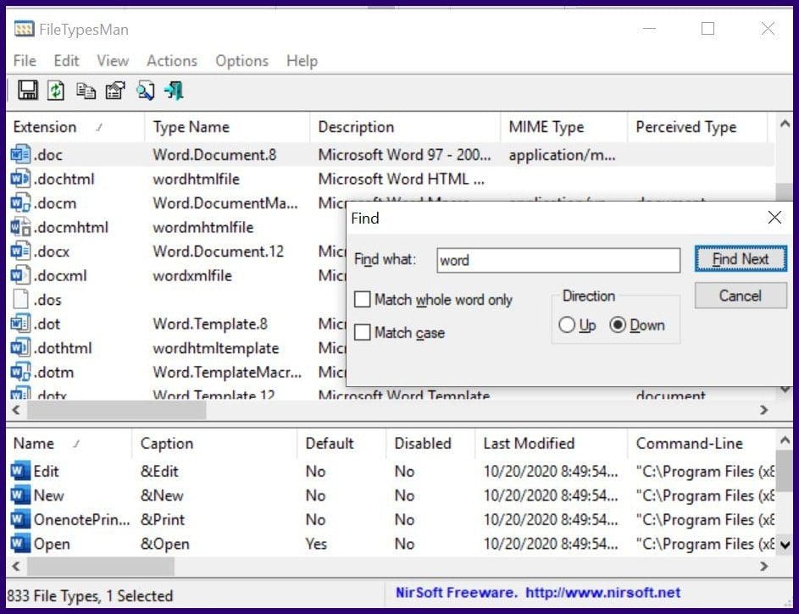Click upper list horizontal scrollbar thumb

(117, 410)
